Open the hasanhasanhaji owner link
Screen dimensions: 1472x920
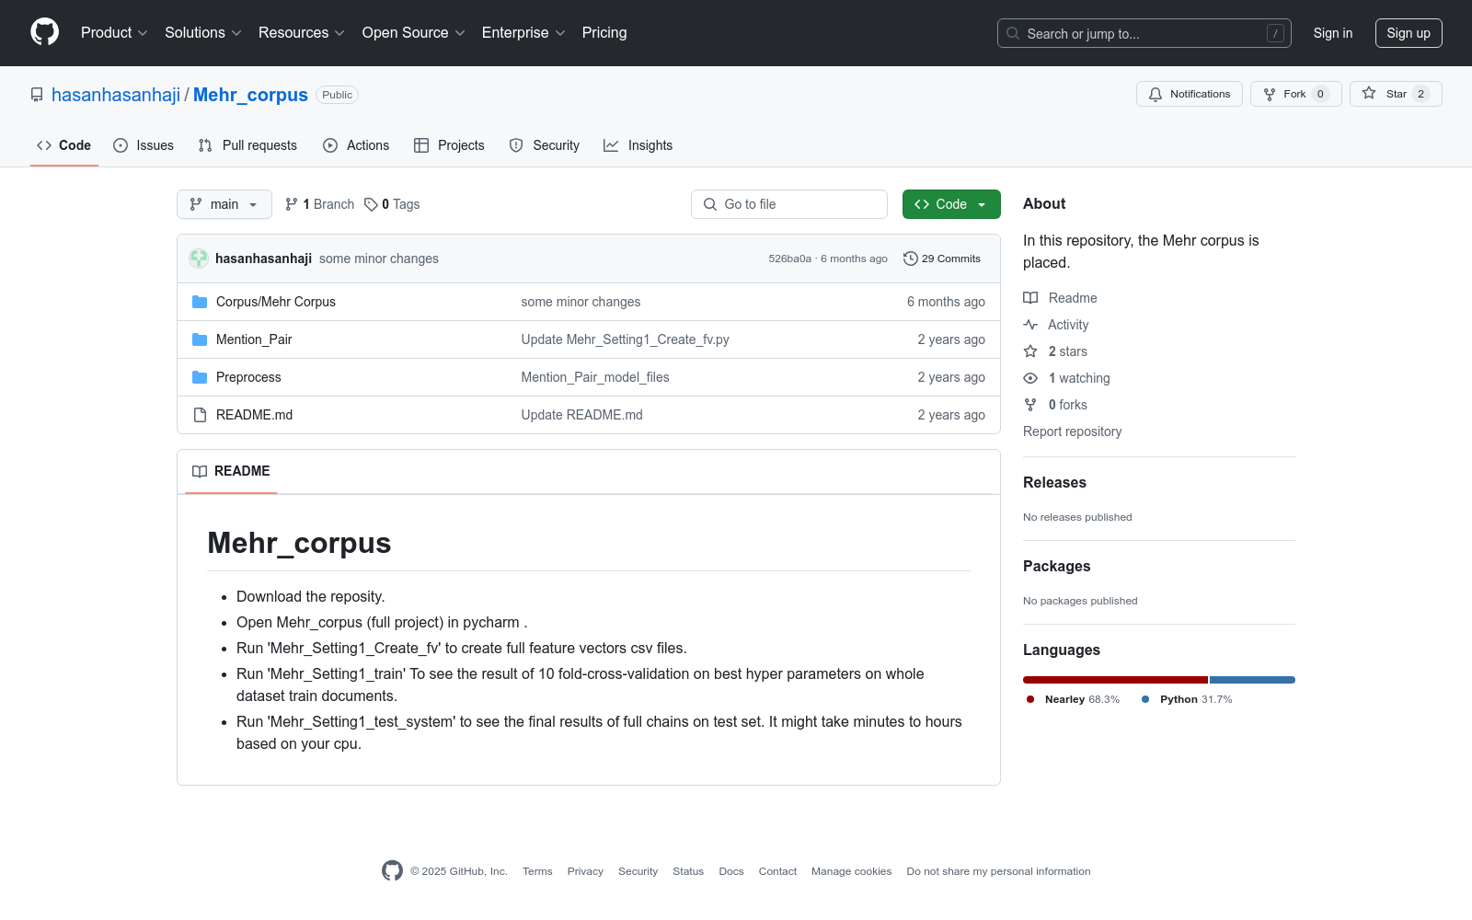point(116,95)
